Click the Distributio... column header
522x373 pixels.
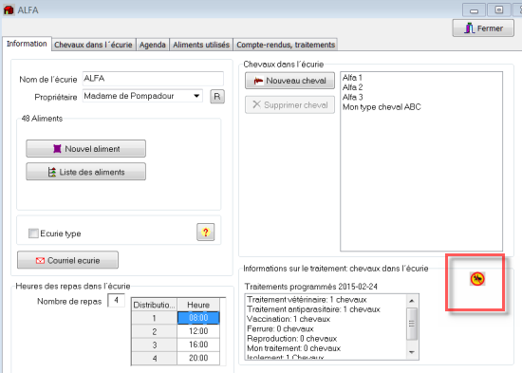tap(154, 305)
